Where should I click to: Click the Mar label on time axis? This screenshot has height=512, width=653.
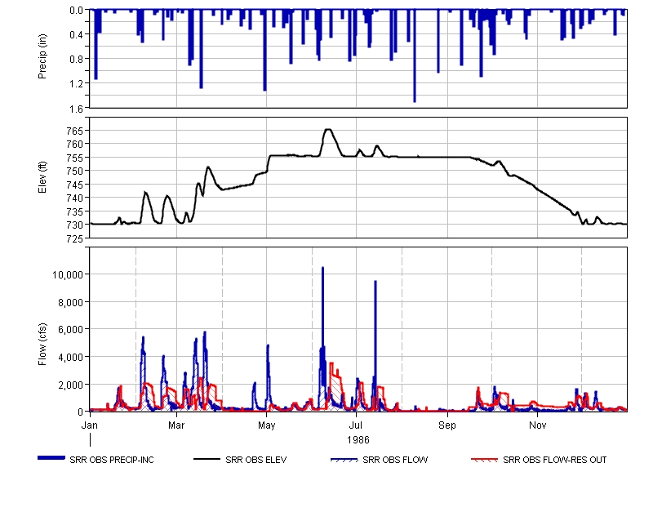(x=176, y=425)
